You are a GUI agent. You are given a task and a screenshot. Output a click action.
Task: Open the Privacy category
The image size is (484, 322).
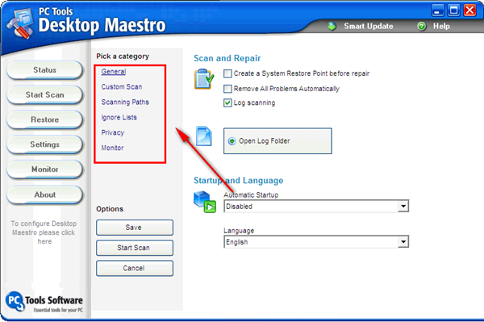113,132
